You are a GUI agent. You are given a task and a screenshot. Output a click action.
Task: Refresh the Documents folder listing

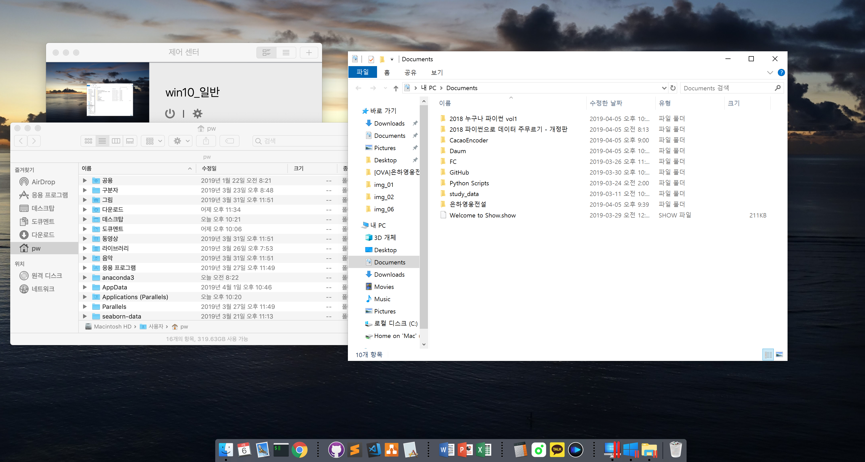pyautogui.click(x=673, y=88)
